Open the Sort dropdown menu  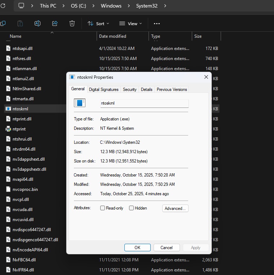(x=98, y=23)
